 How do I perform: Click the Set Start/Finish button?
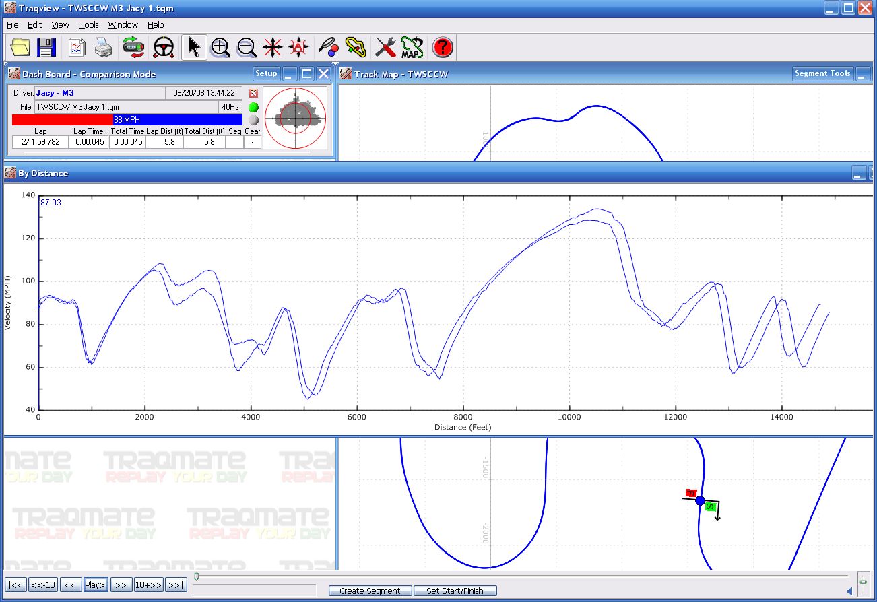455,591
